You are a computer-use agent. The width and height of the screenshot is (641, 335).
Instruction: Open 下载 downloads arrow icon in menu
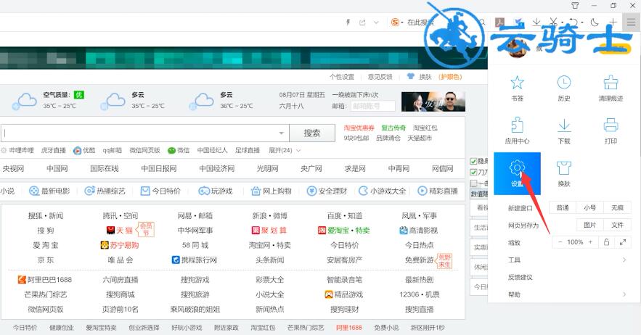[x=564, y=125]
